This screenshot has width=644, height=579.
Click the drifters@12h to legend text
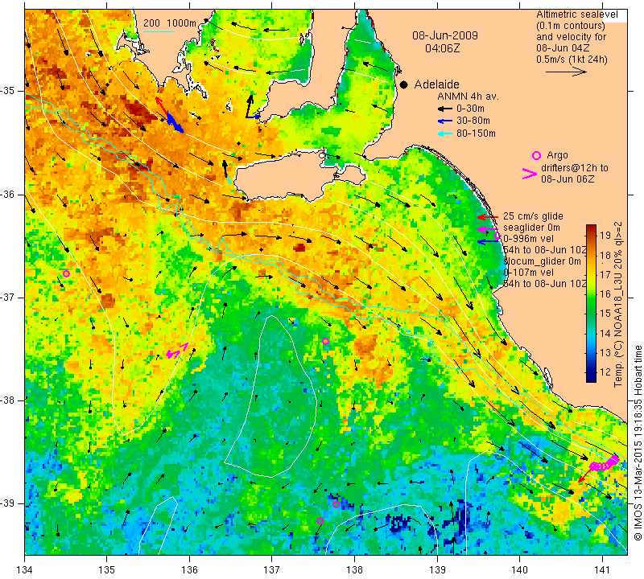(x=575, y=168)
